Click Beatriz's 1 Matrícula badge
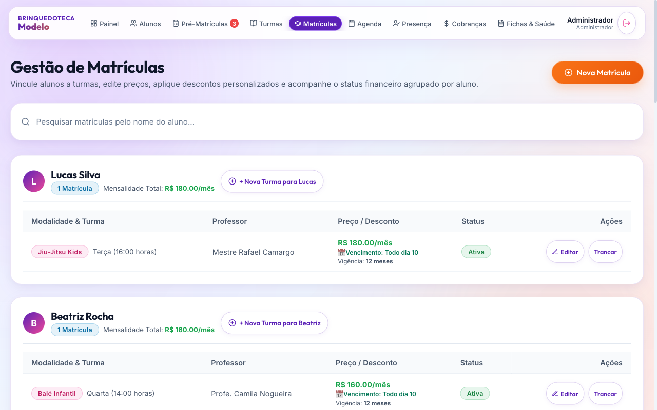This screenshot has width=657, height=410. point(75,330)
